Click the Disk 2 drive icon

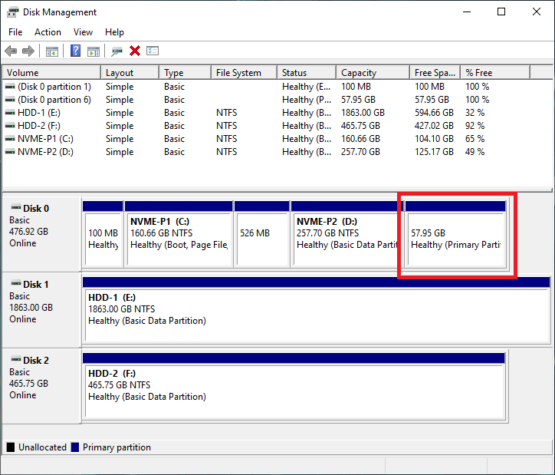[x=16, y=359]
